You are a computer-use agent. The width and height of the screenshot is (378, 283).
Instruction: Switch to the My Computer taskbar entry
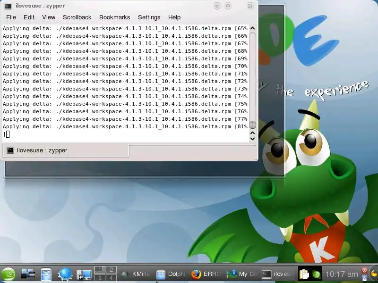(242, 274)
